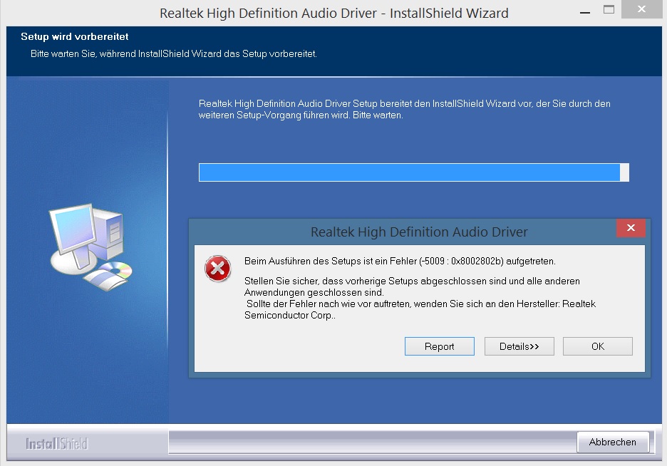Click 'weiteren Setup-Vorgang führen wird' text line
The height and width of the screenshot is (466, 667).
pos(301,115)
